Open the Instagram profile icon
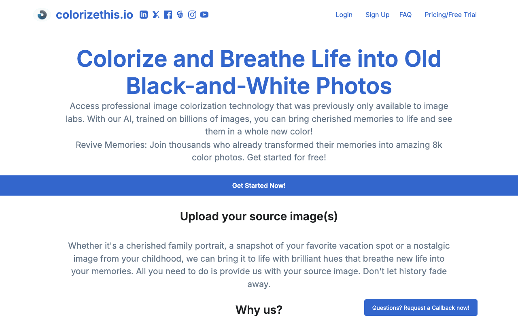 (192, 15)
